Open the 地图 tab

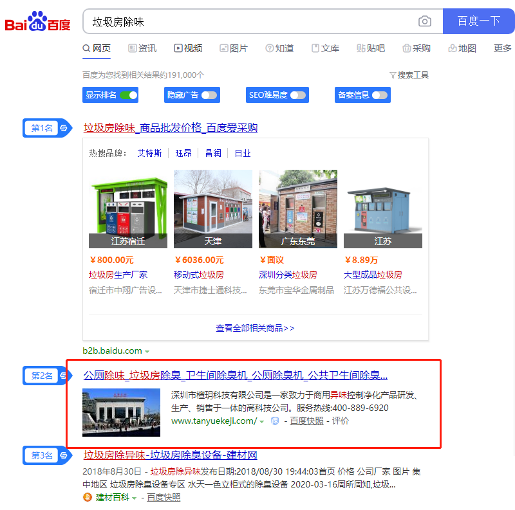[x=462, y=49]
